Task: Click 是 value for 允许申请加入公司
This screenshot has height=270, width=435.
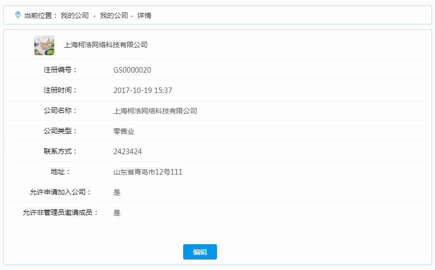Action: tap(117, 192)
